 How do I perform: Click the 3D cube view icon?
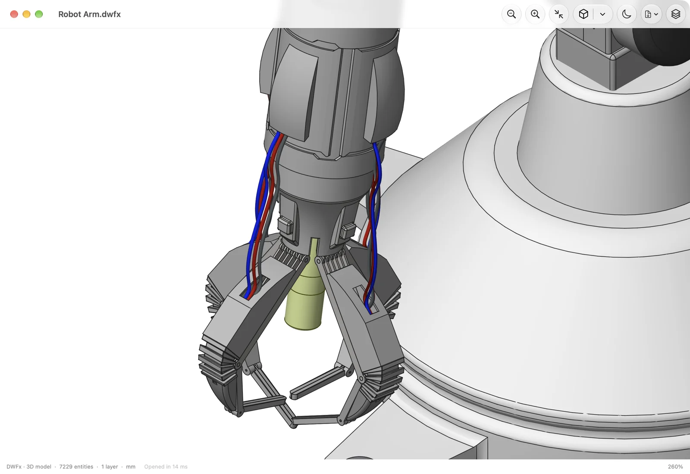(583, 14)
